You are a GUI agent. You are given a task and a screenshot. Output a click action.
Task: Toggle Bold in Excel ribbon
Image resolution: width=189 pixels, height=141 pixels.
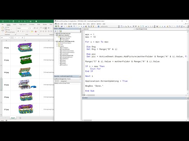tap(18, 31)
